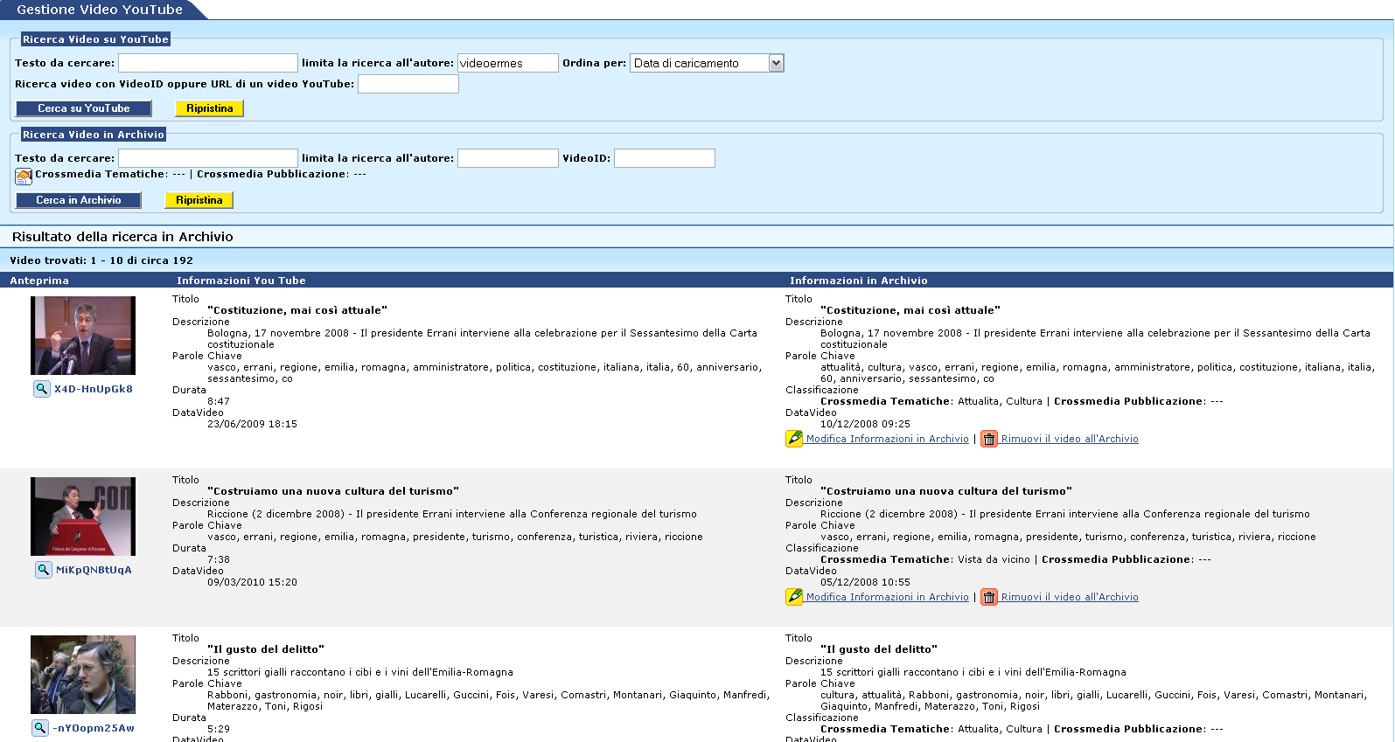Click the "Risultato della ricerca in Archivio" heading

pyautogui.click(x=122, y=237)
